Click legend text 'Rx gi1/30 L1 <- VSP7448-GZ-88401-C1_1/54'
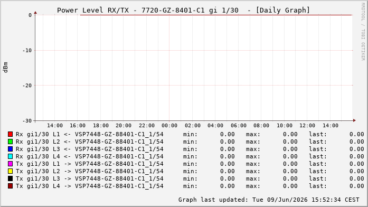Viewport: 368px width, 207px height. [x=89, y=135]
